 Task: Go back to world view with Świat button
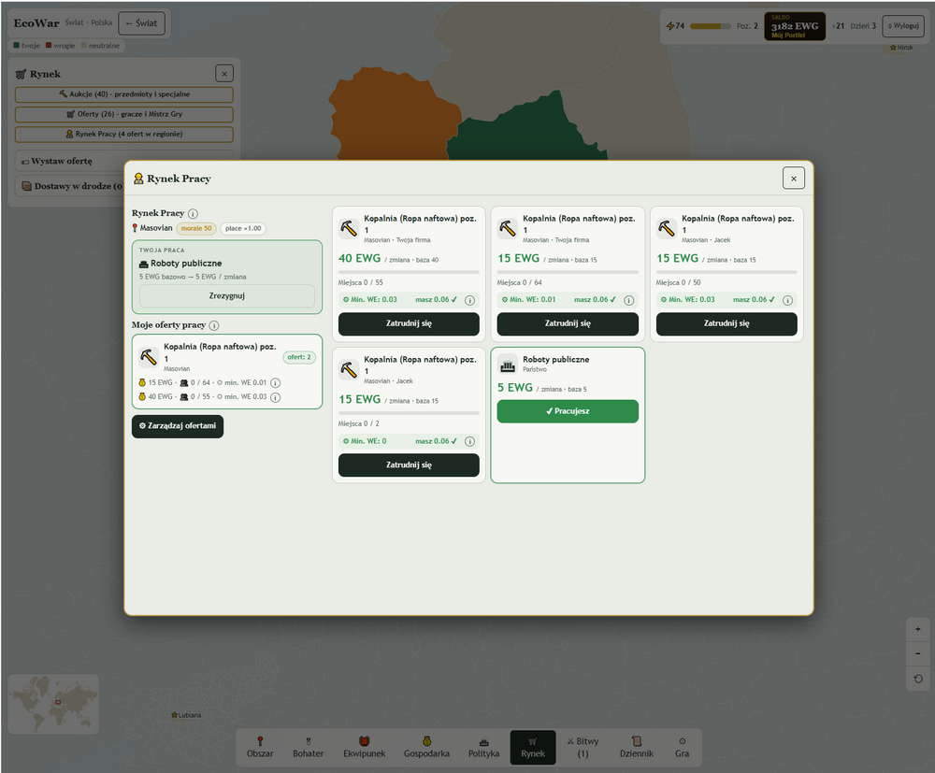click(x=141, y=23)
